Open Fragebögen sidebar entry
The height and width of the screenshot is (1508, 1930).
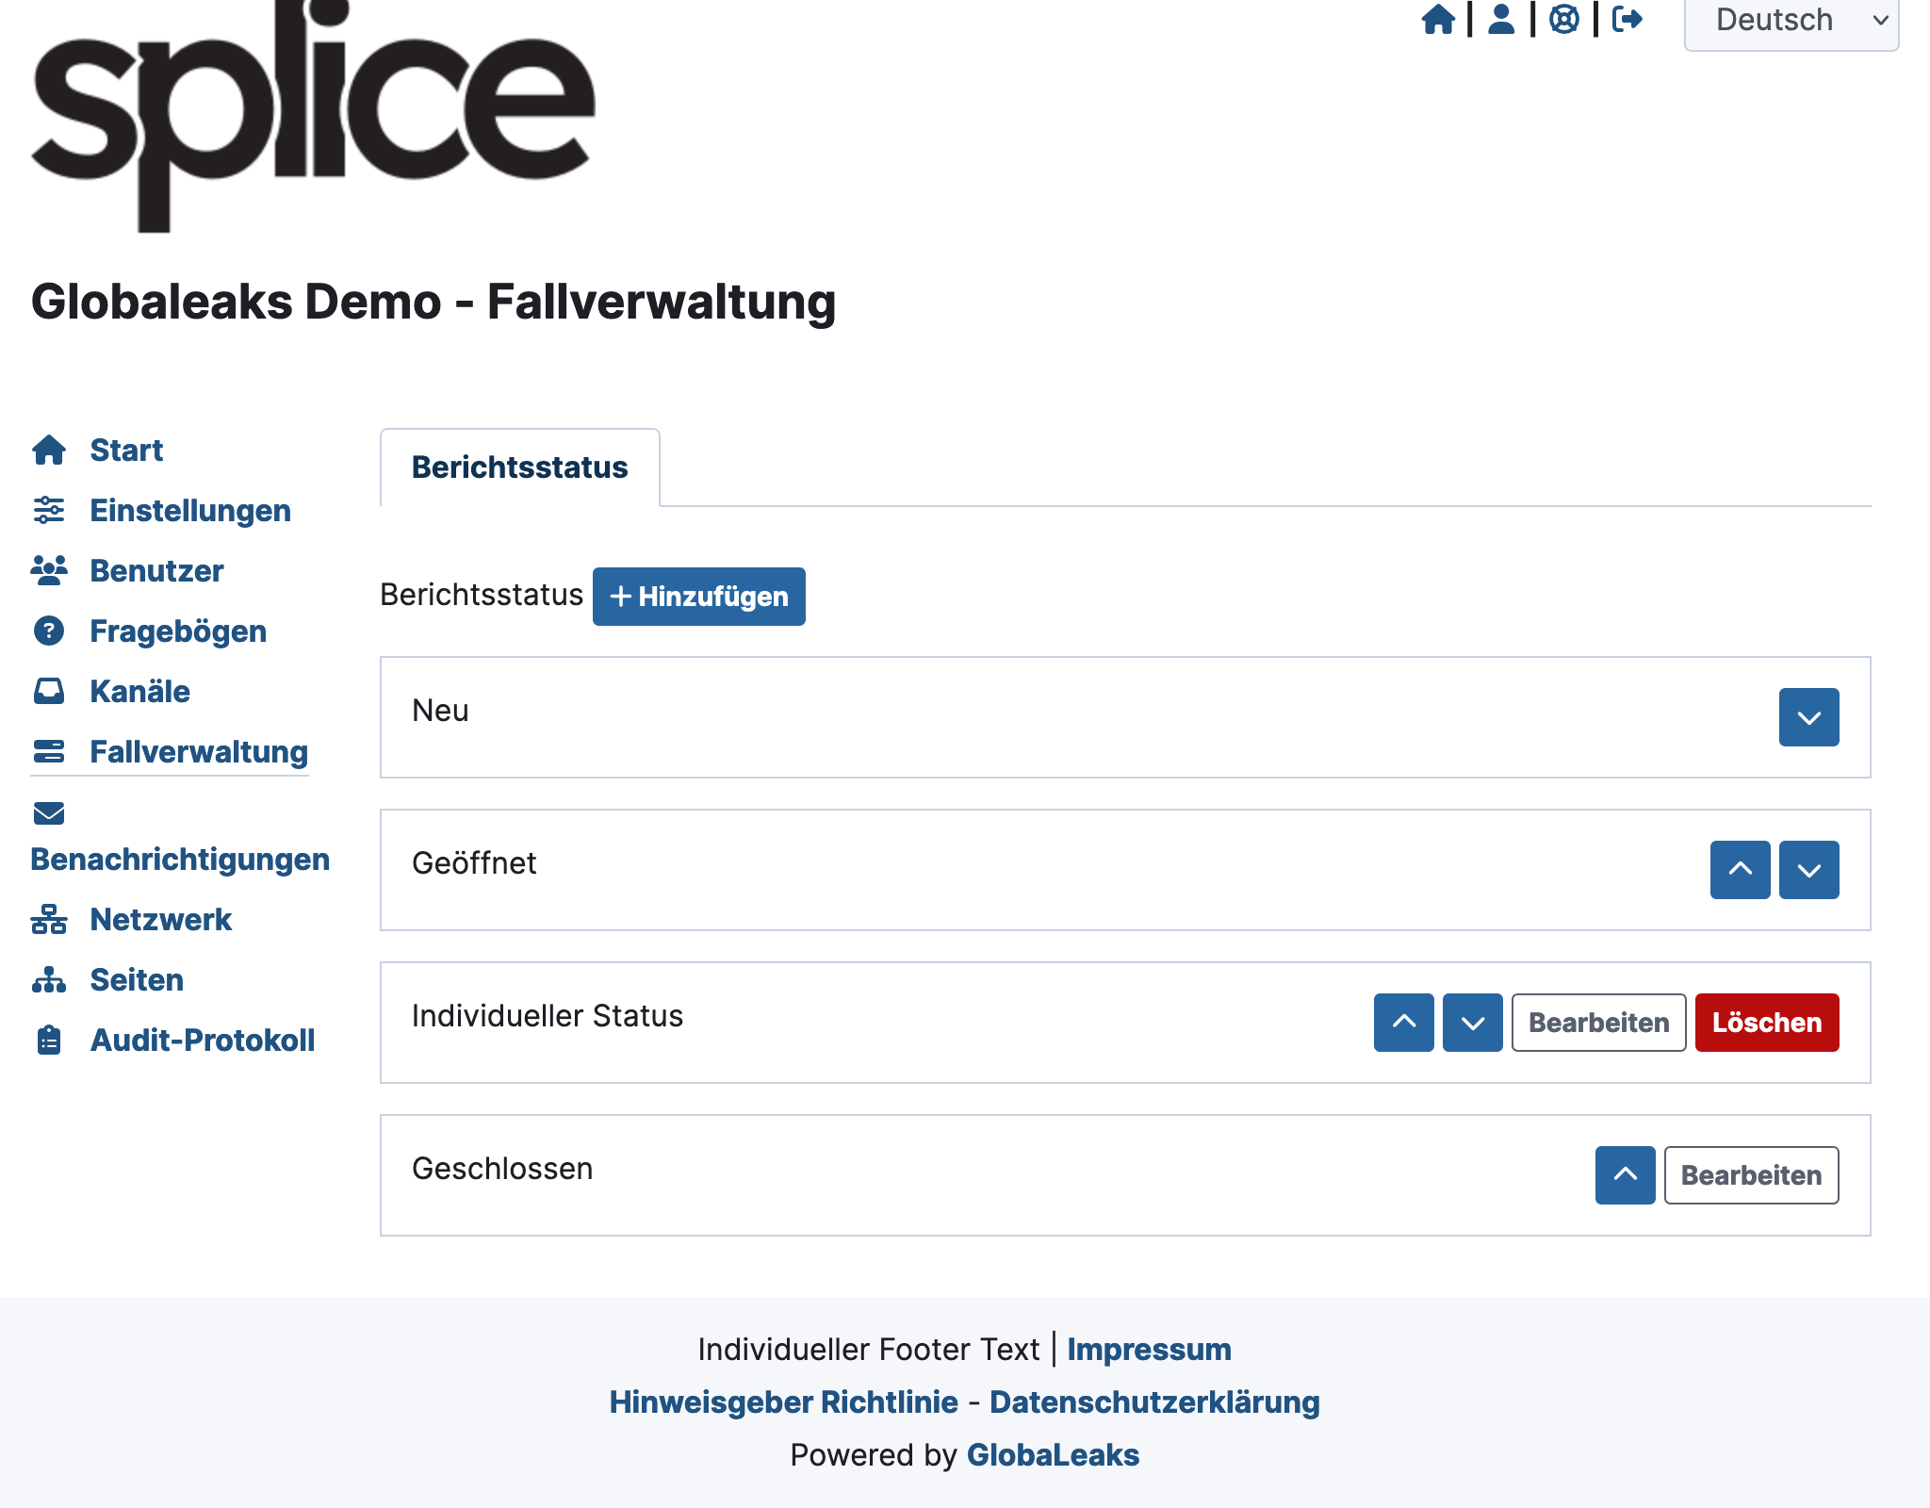178,631
